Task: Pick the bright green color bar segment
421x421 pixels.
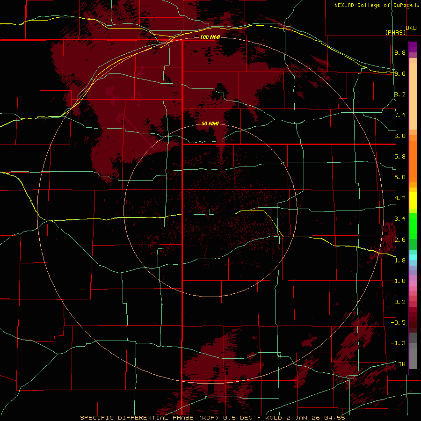Action: (x=413, y=226)
